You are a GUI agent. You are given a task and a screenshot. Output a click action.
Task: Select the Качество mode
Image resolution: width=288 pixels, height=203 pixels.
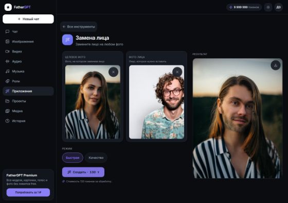[x=96, y=158]
